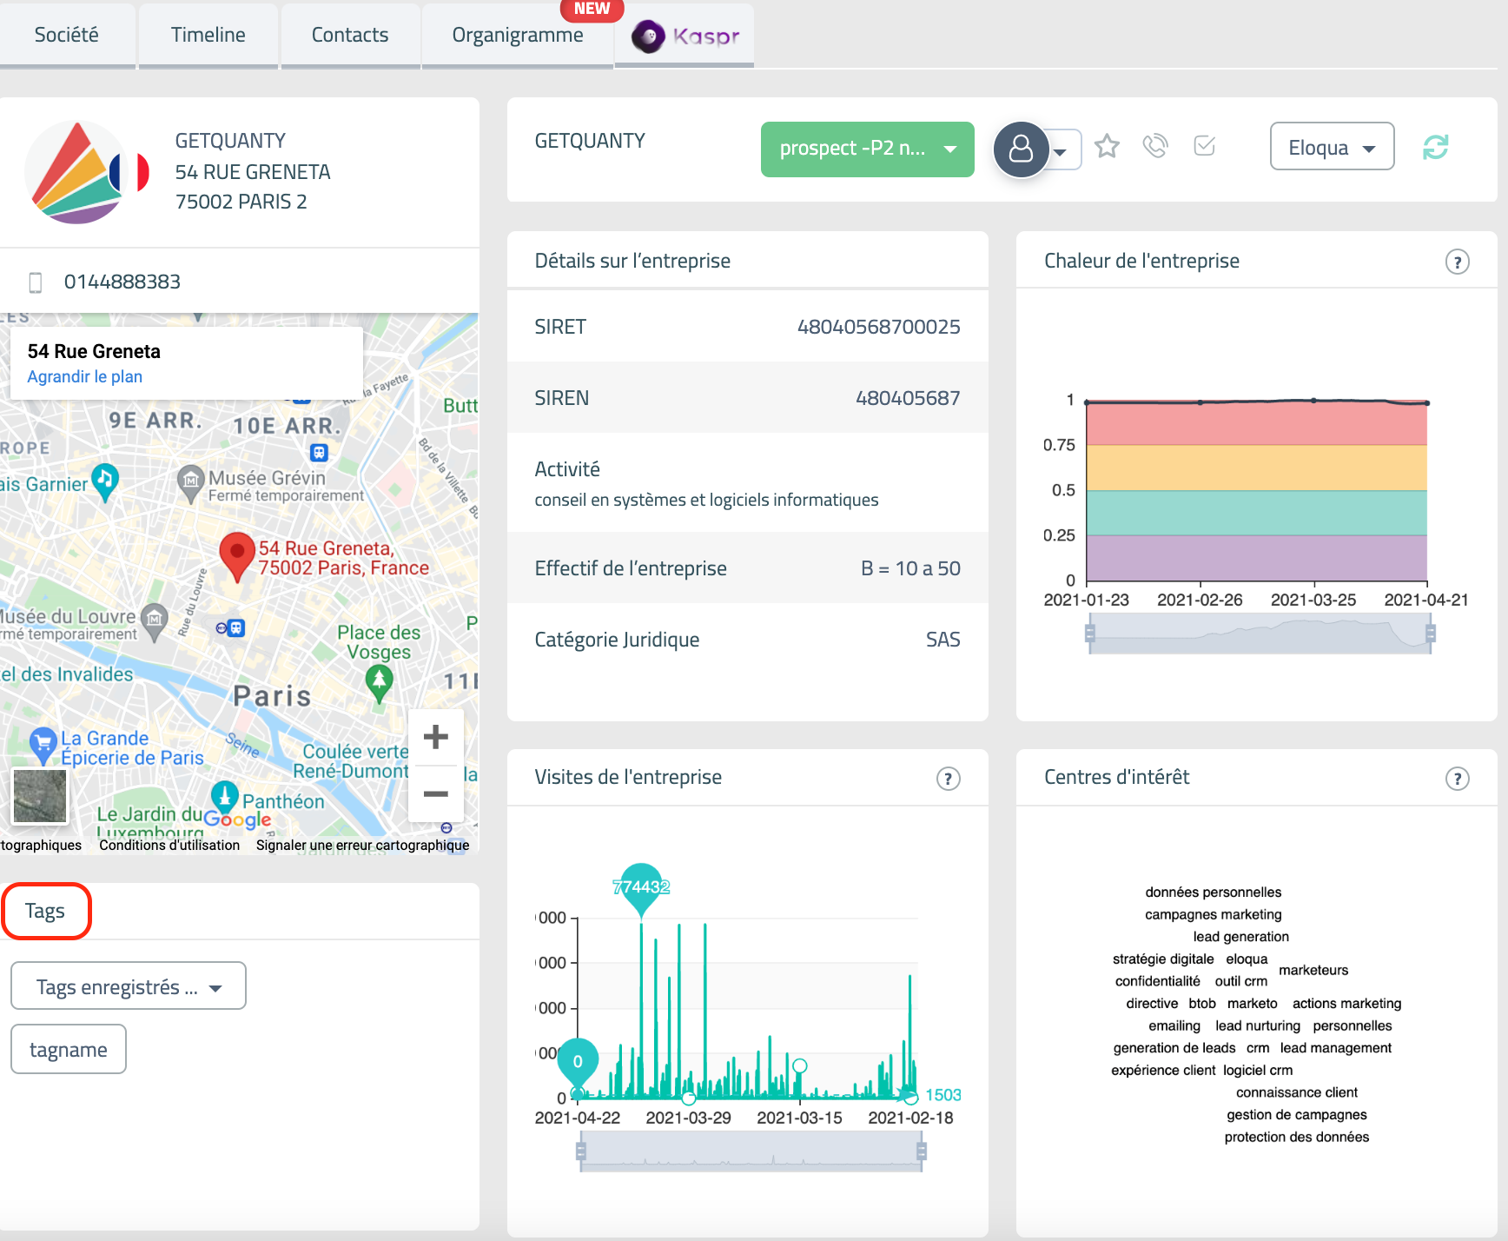This screenshot has height=1241, width=1508.
Task: Click 'données personnelles' interest keyword
Action: tap(1213, 893)
